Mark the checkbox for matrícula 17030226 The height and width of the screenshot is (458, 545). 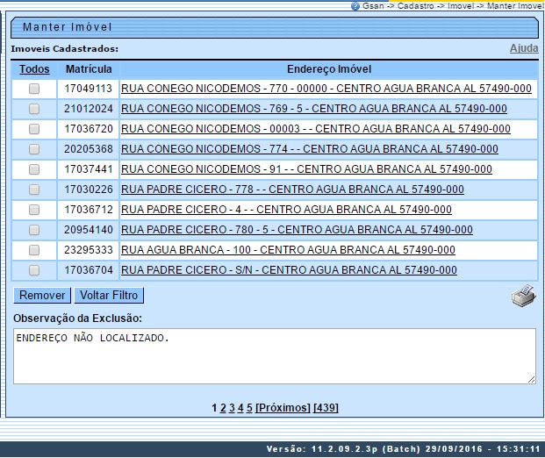click(34, 190)
